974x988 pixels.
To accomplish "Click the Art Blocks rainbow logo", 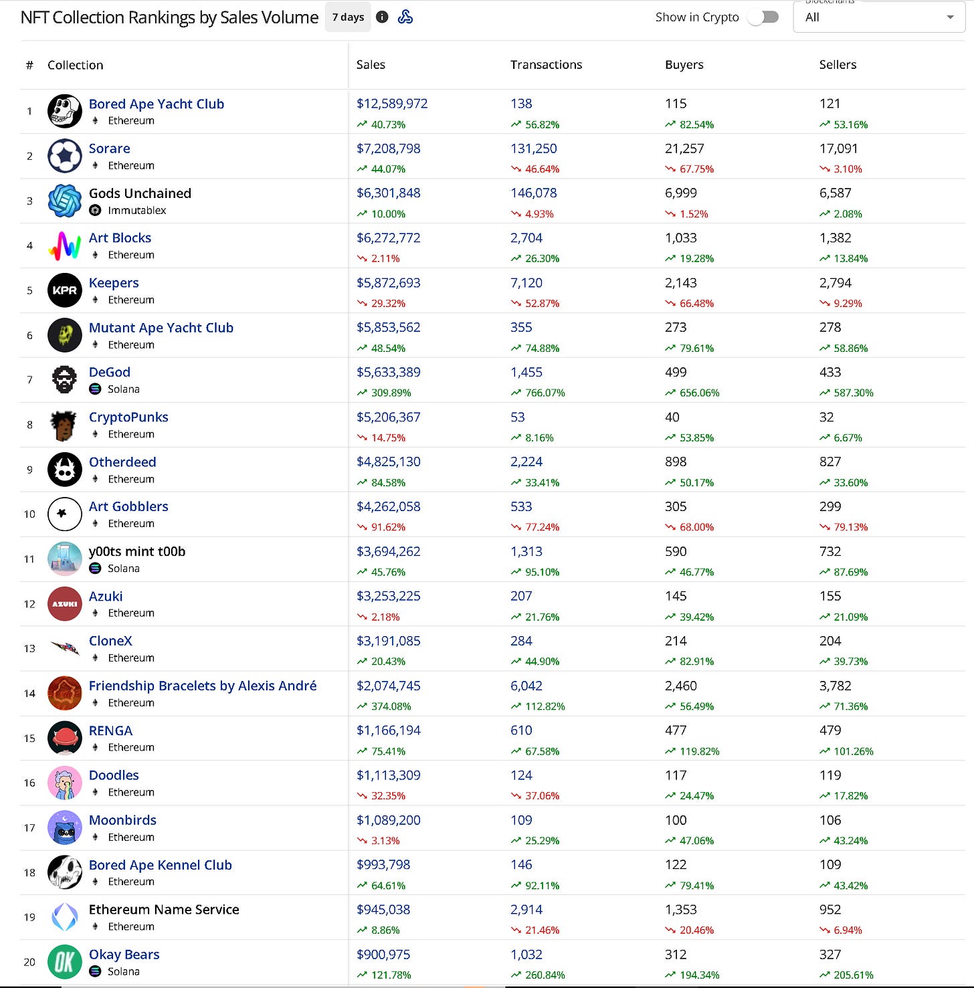I will 65,245.
